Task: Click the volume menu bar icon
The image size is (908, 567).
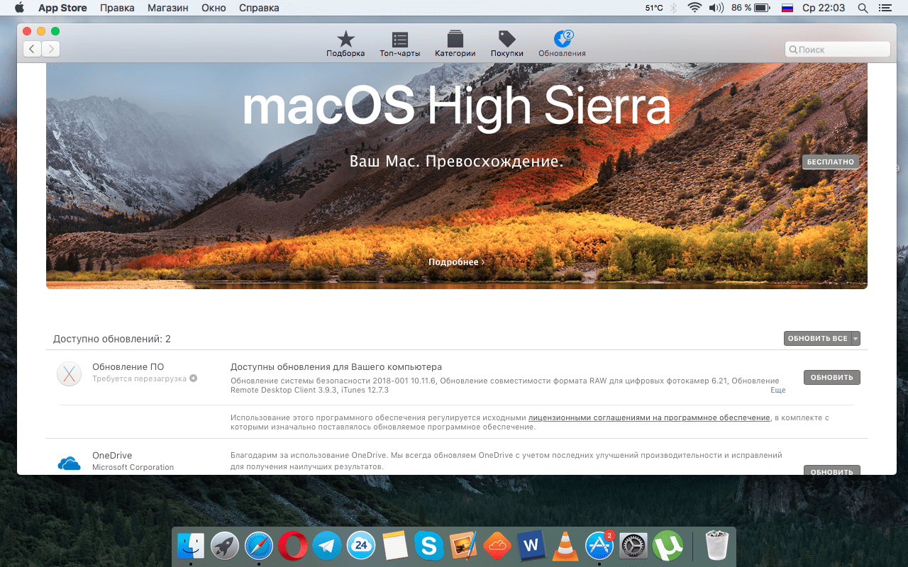Action: point(716,8)
